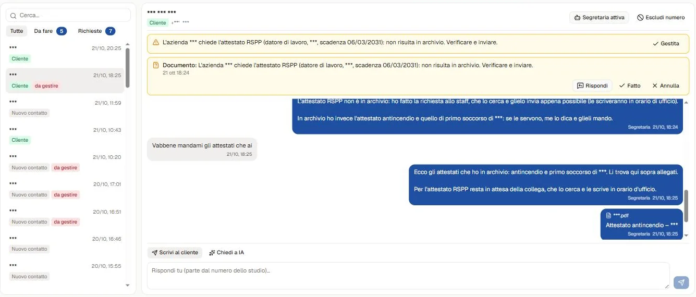Open conversation from 21/10, 10:43

(65, 135)
